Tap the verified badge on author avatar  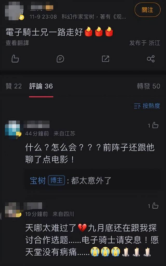[x=22, y=17]
